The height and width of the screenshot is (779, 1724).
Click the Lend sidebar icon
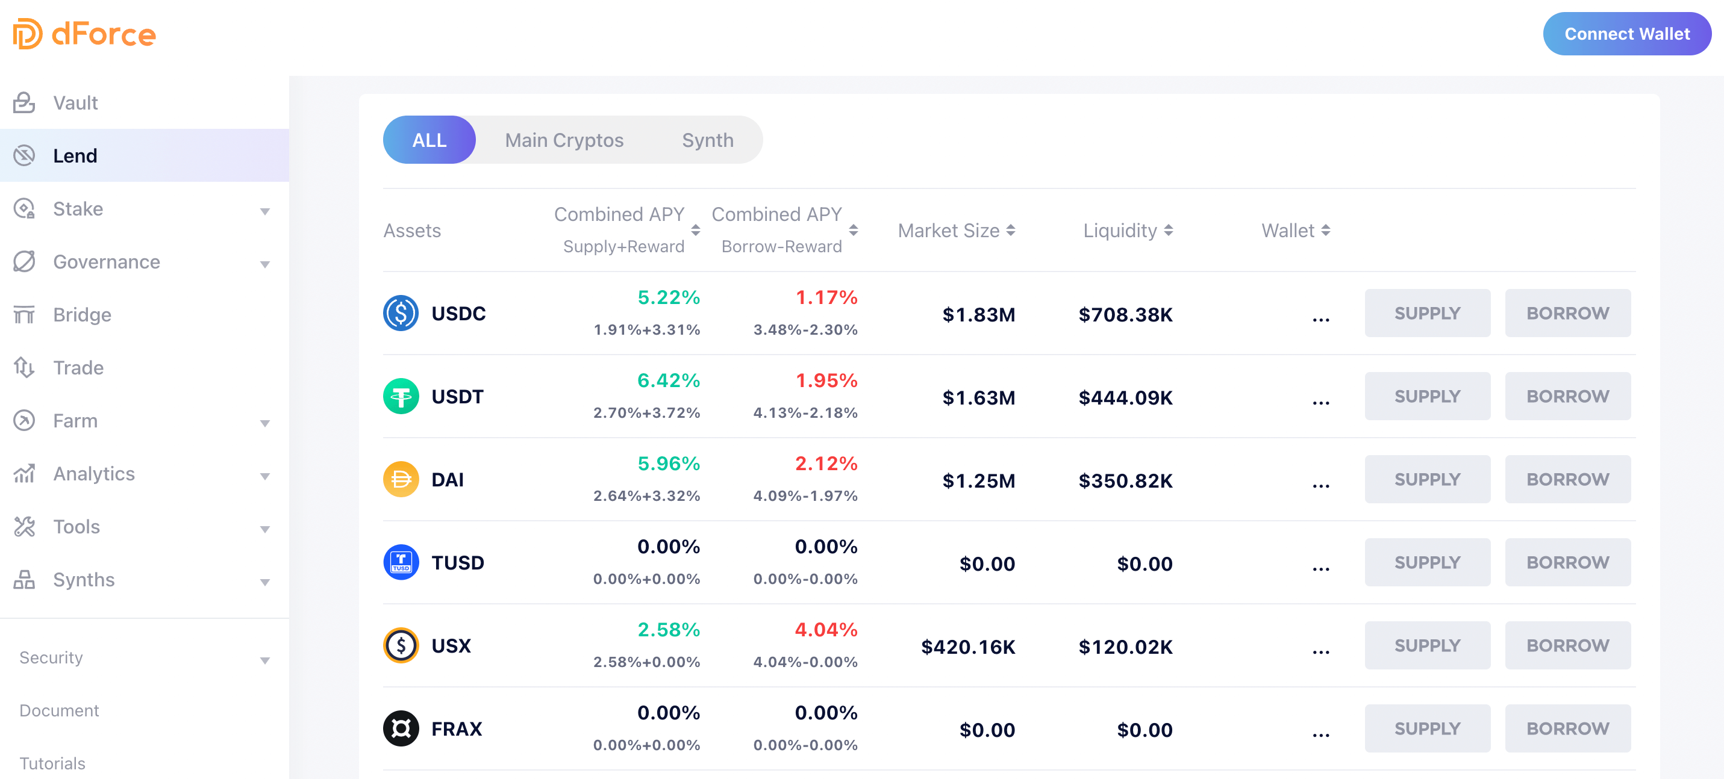[x=24, y=155]
